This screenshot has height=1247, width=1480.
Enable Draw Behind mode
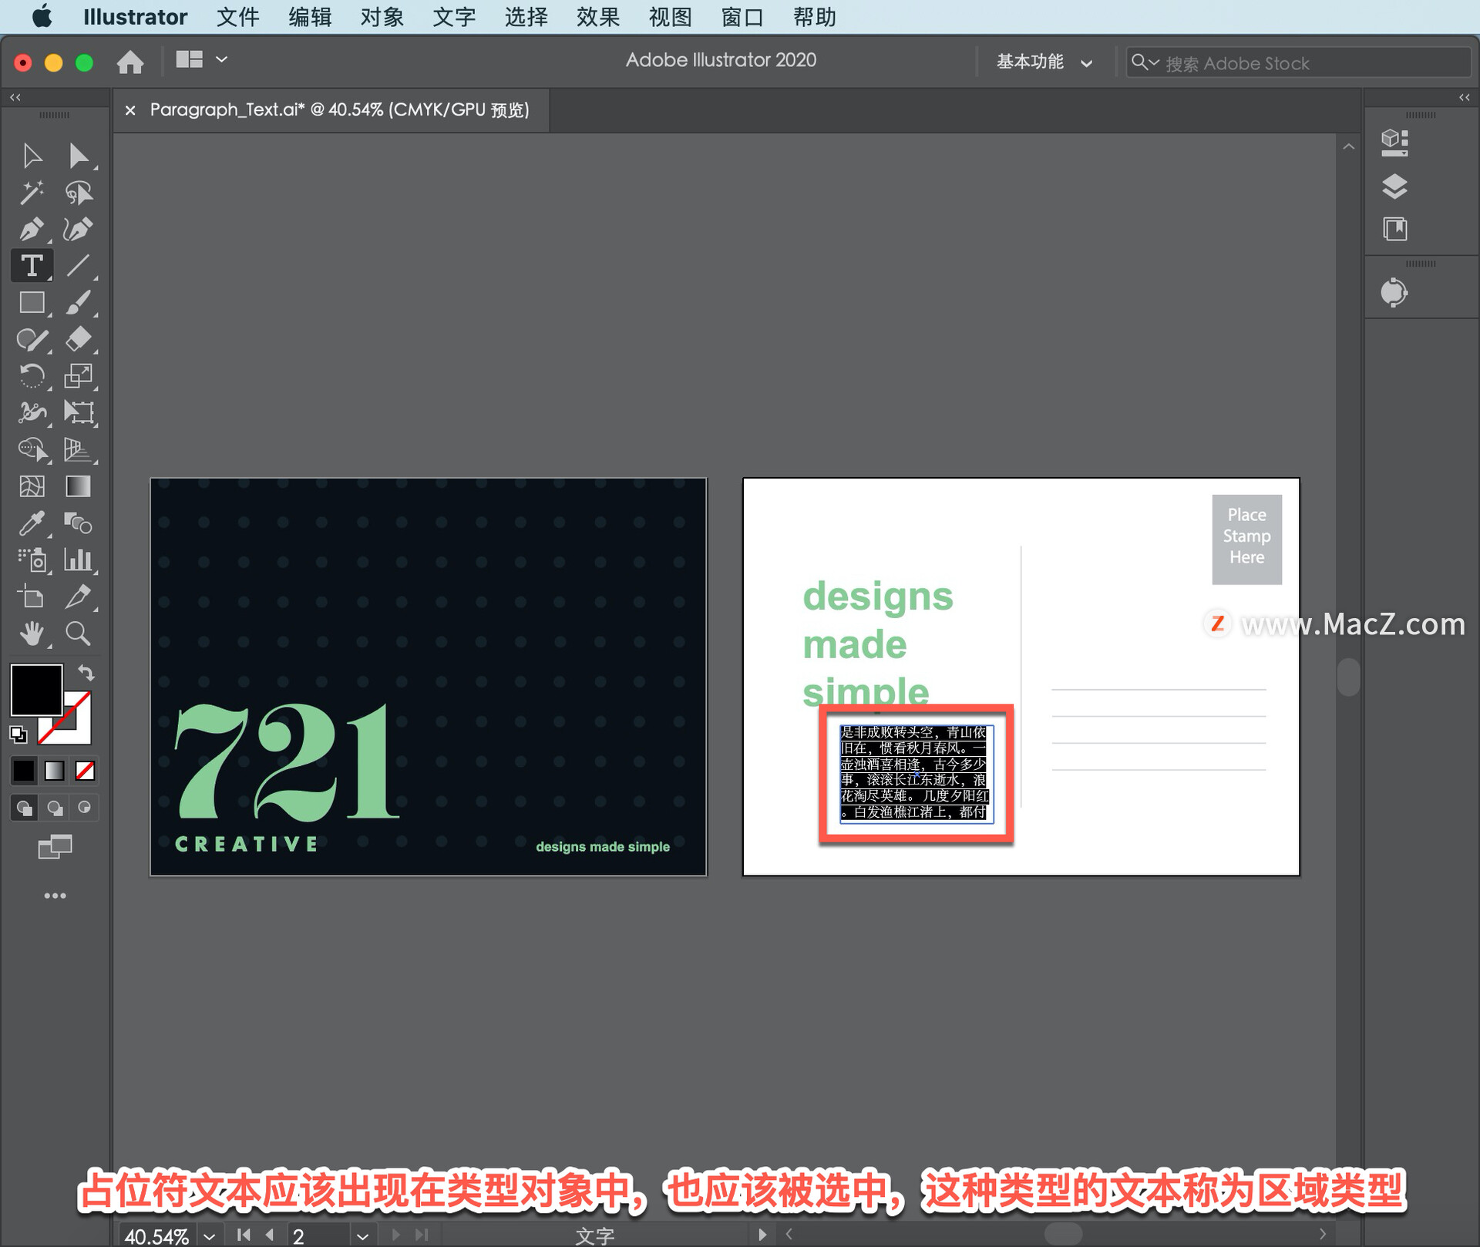(55, 808)
